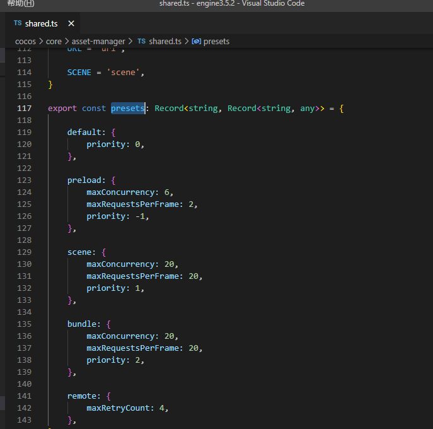Click shared.ts in the breadcrumb path
The image size is (433, 429).
[165, 41]
